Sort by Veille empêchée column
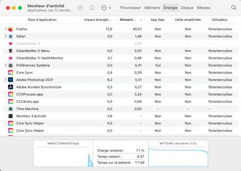Viewport: 241px width, 171px height. pos(188,20)
